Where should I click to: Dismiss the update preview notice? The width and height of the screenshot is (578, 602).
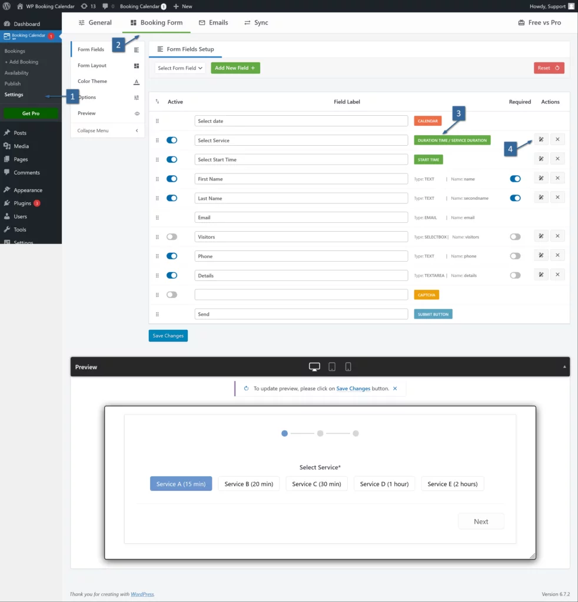395,389
